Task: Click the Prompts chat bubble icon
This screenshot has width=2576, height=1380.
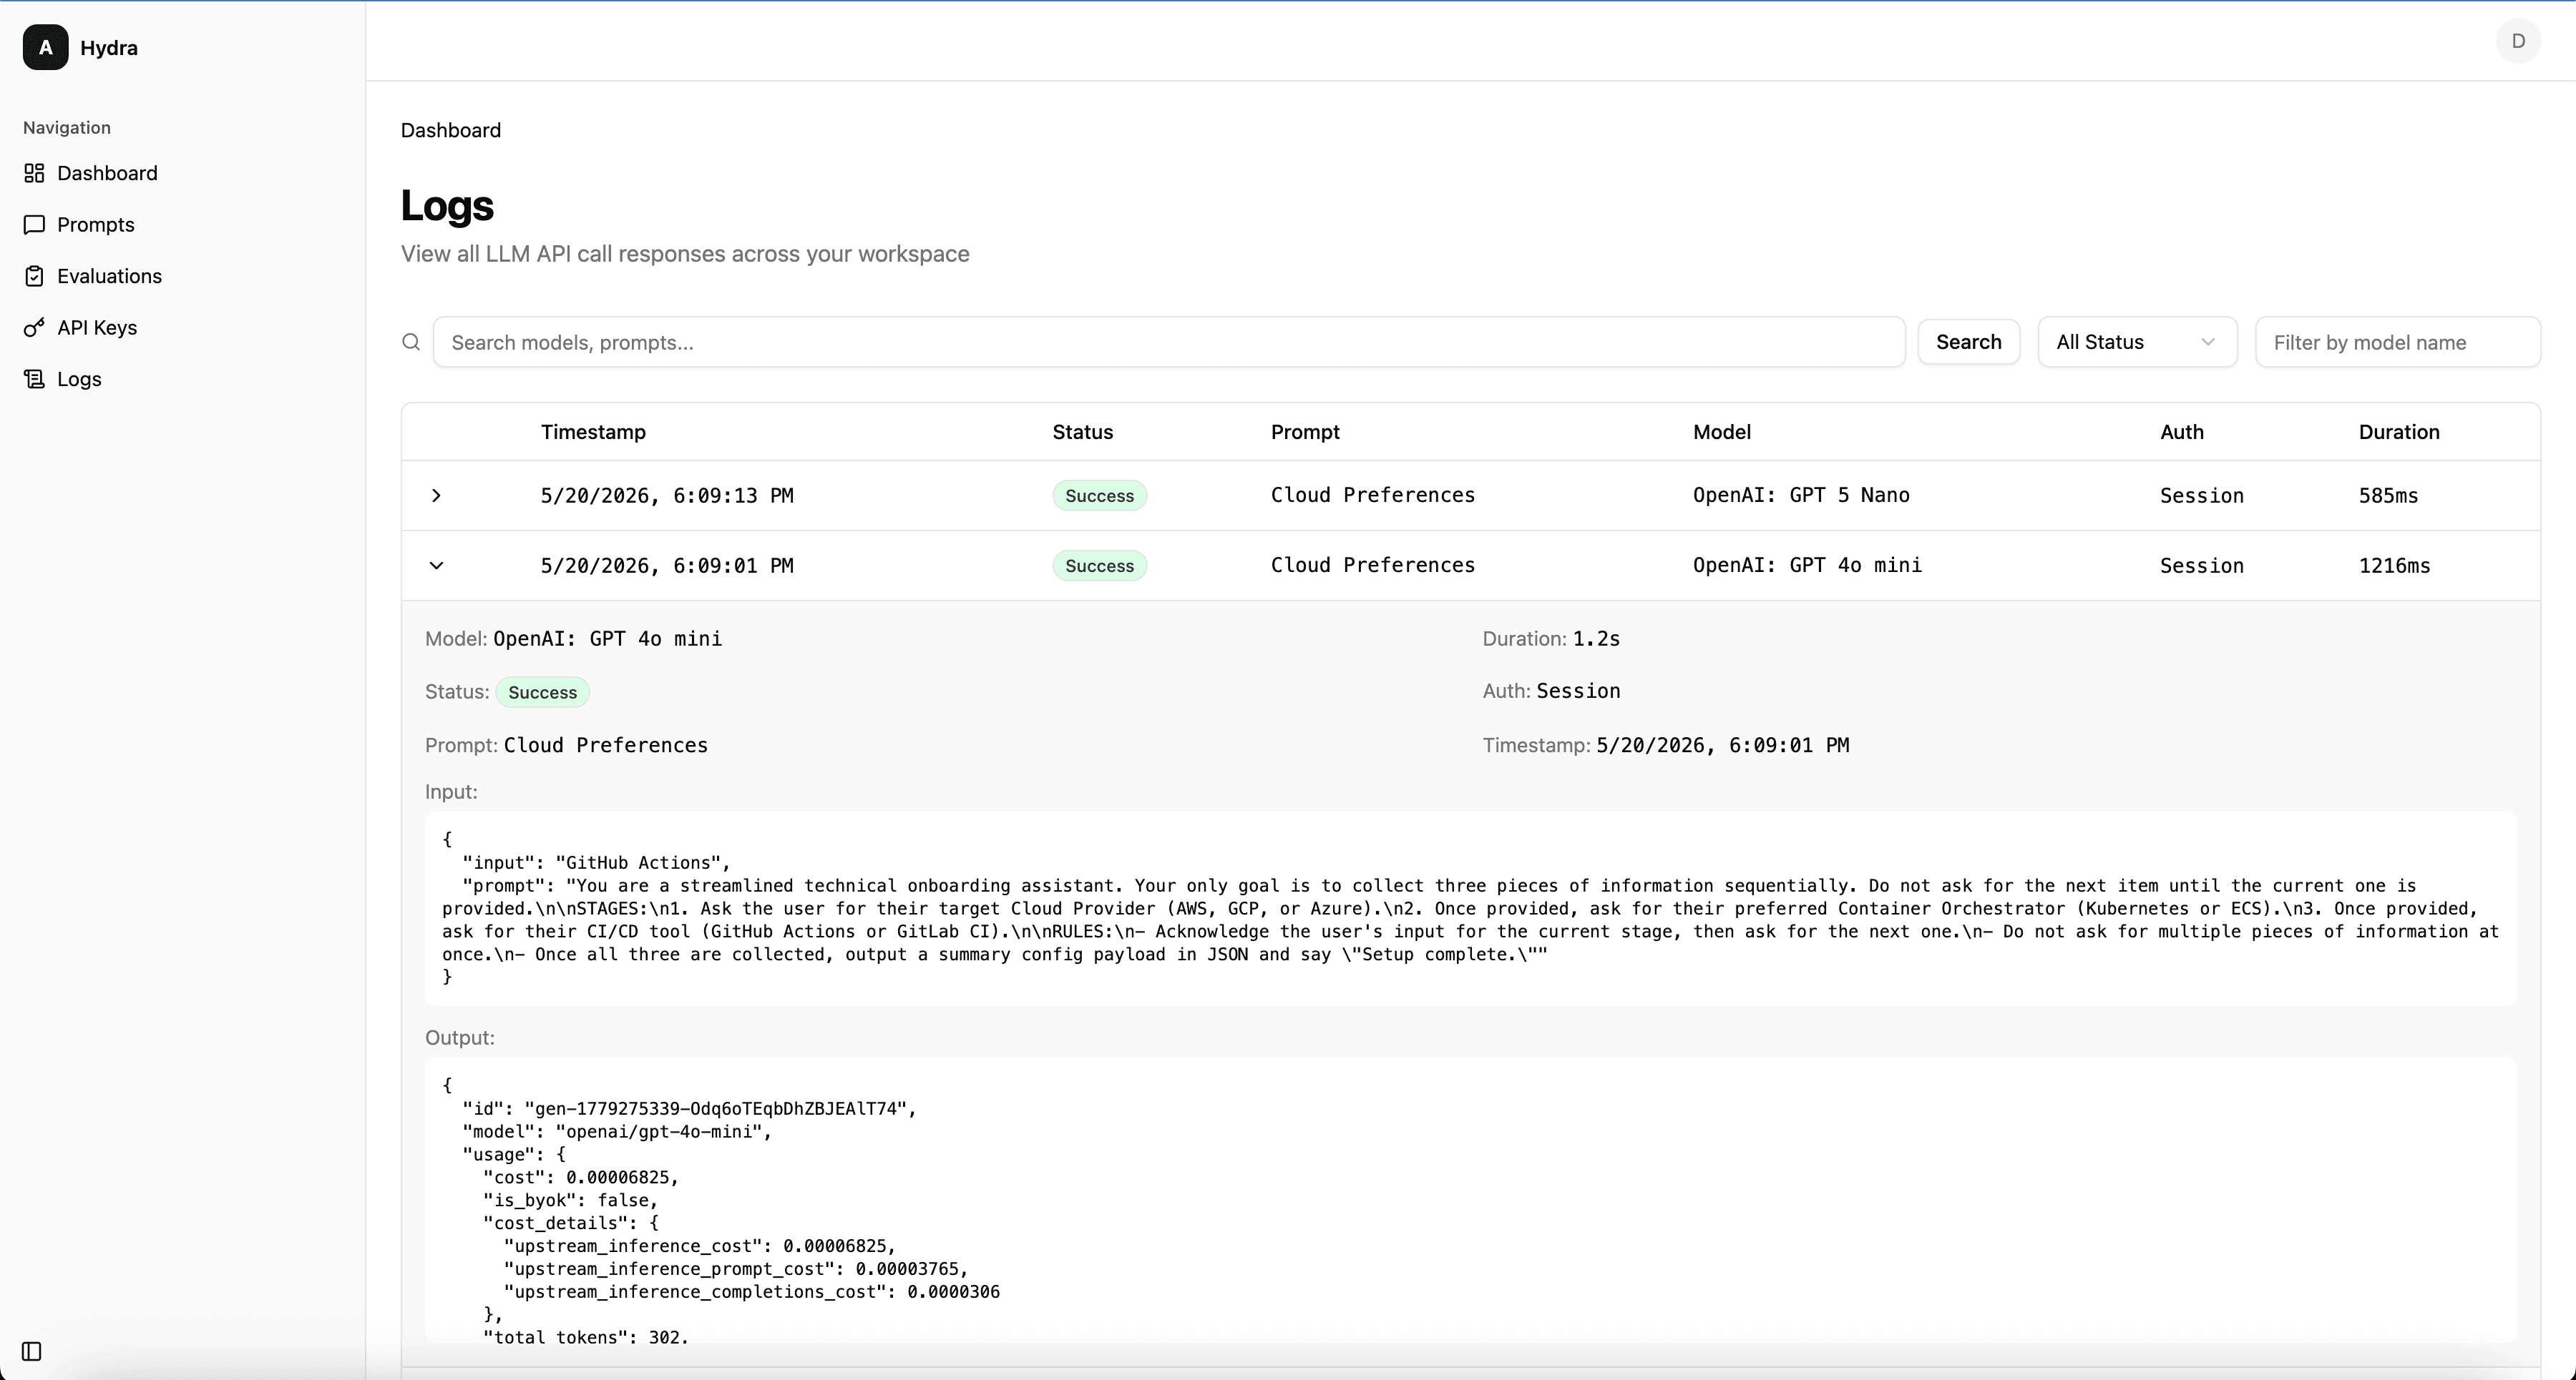Action: coord(34,224)
